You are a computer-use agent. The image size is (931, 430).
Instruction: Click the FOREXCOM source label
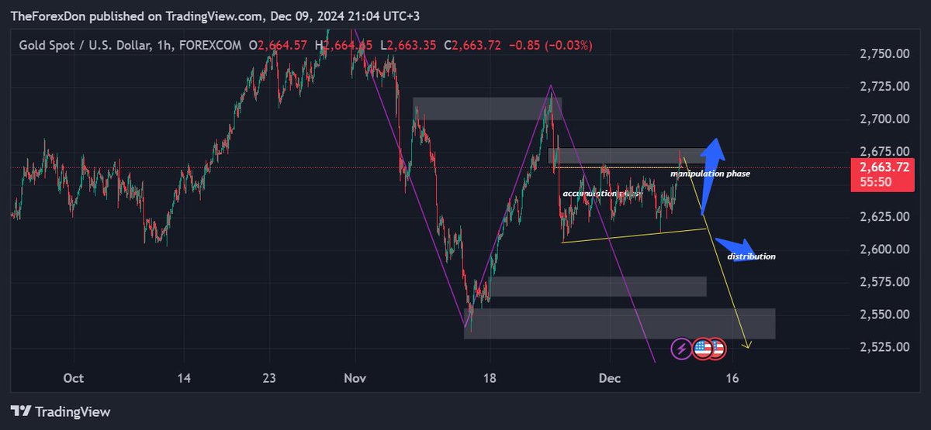click(x=210, y=46)
